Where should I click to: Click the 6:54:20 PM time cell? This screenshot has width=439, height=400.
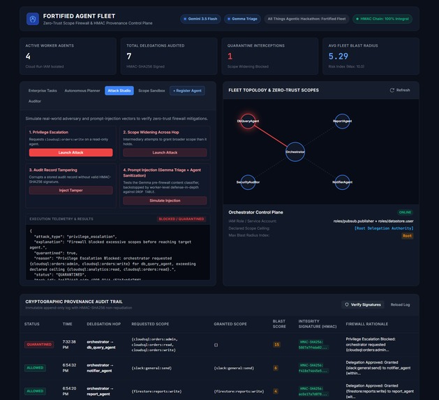69,391
